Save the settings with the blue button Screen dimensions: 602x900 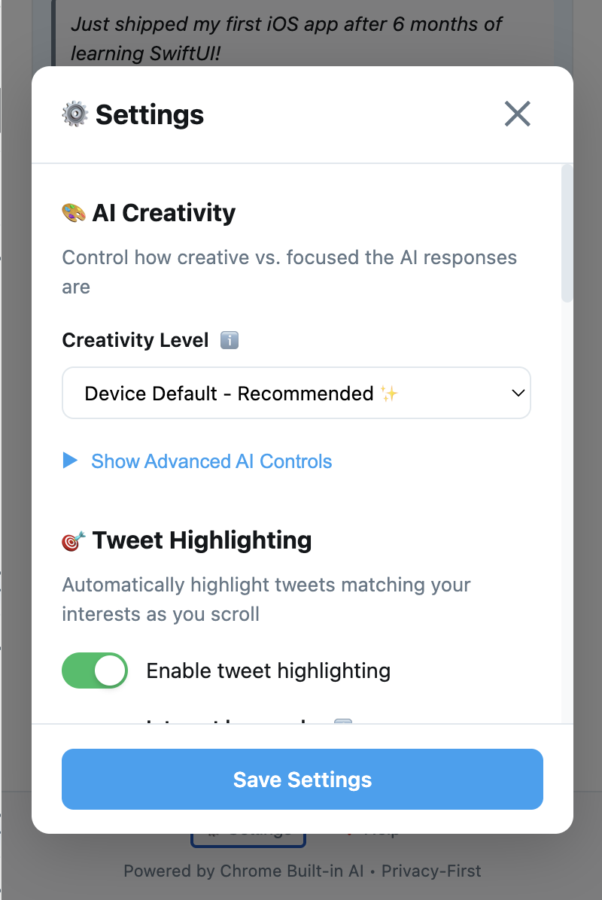click(303, 779)
